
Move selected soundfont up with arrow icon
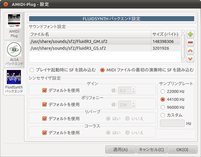click(190, 51)
